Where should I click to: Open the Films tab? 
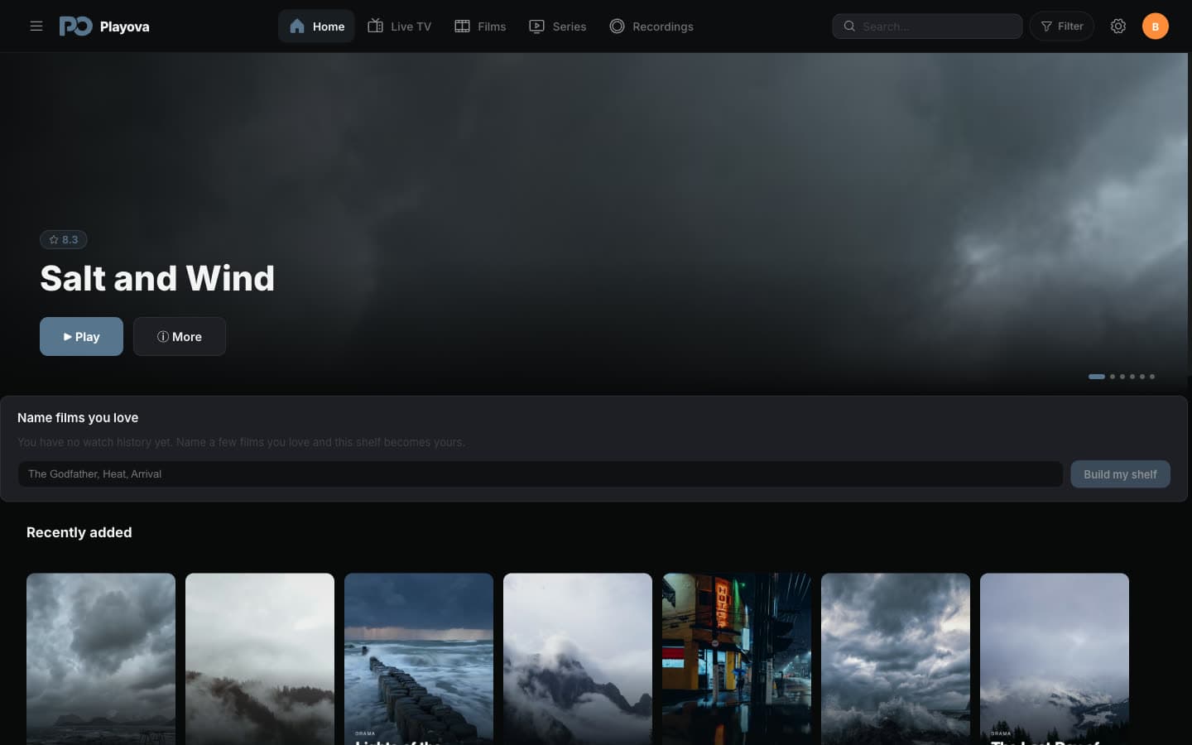[x=480, y=26]
